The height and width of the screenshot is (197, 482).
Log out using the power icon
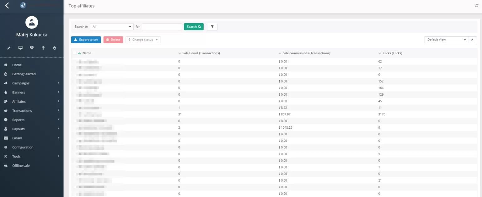(54, 48)
